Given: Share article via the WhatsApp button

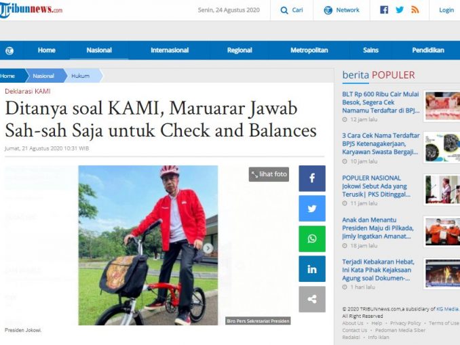Looking at the screenshot, I should click(x=312, y=239).
